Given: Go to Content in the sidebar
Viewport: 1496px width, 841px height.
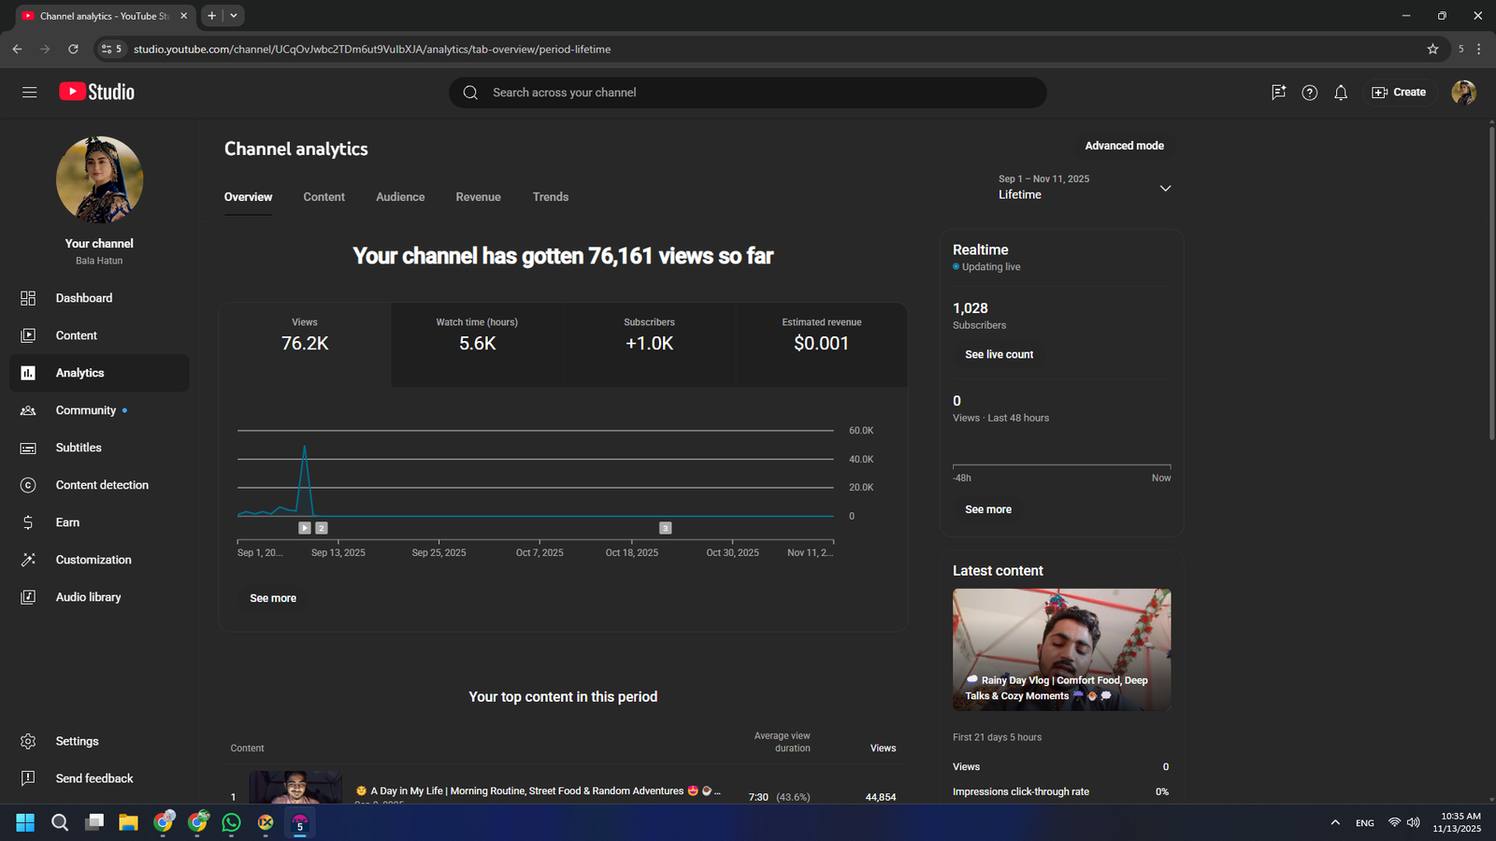Looking at the screenshot, I should [77, 335].
